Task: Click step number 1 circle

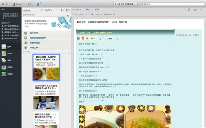Action: click(x=26, y=33)
